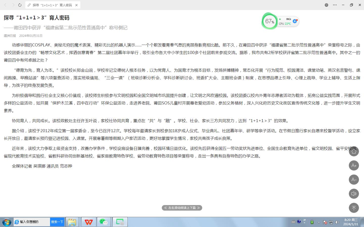Go back with the browser back arrow
364x227 pixels.
5,5
